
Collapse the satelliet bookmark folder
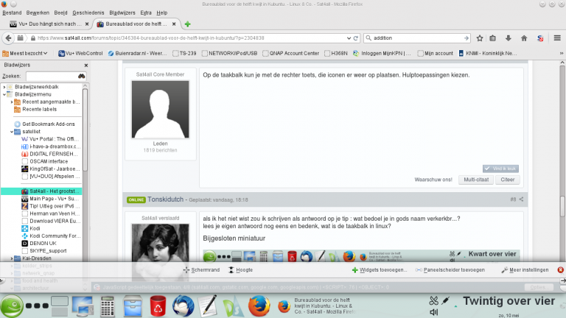[13, 131]
